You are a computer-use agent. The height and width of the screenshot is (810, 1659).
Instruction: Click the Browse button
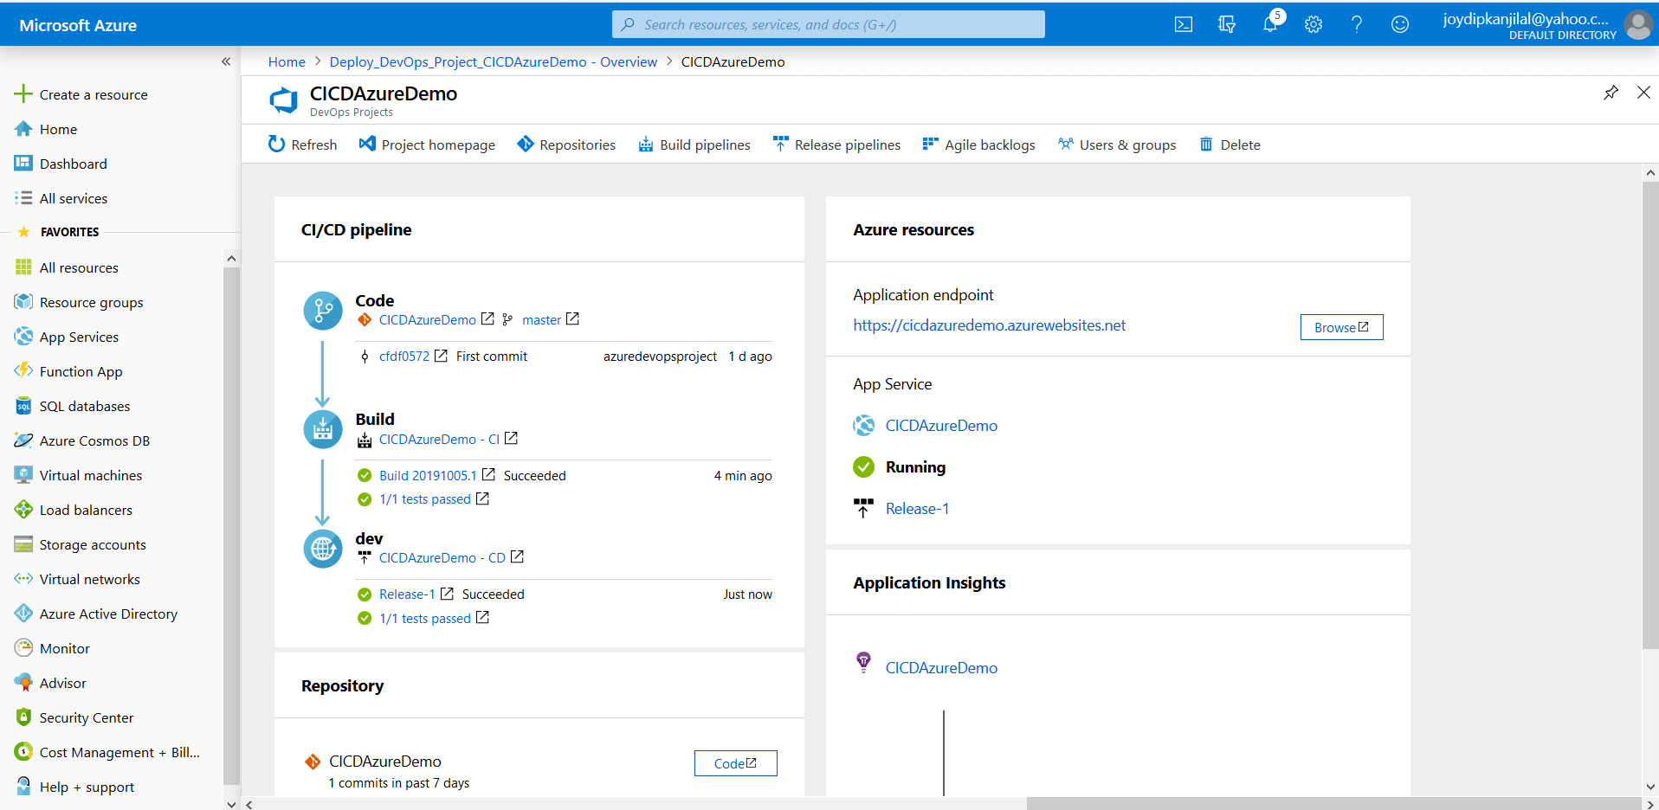[x=1341, y=327]
